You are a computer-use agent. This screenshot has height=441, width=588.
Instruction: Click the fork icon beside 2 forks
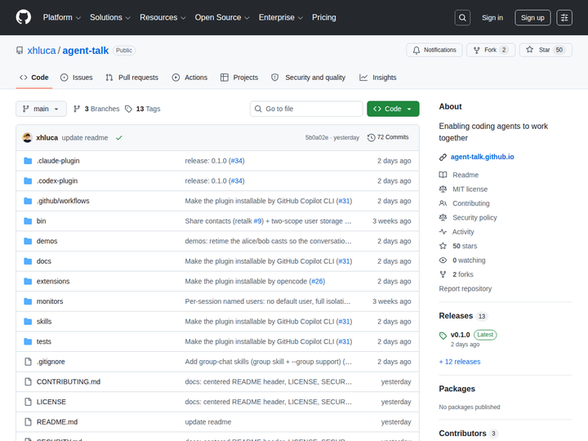443,274
